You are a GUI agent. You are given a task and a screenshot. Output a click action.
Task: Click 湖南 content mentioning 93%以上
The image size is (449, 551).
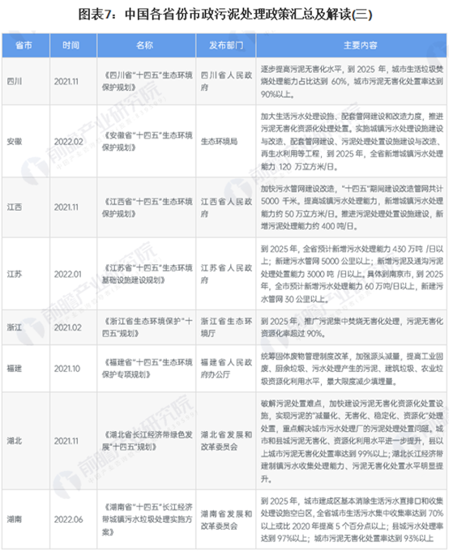(x=352, y=519)
